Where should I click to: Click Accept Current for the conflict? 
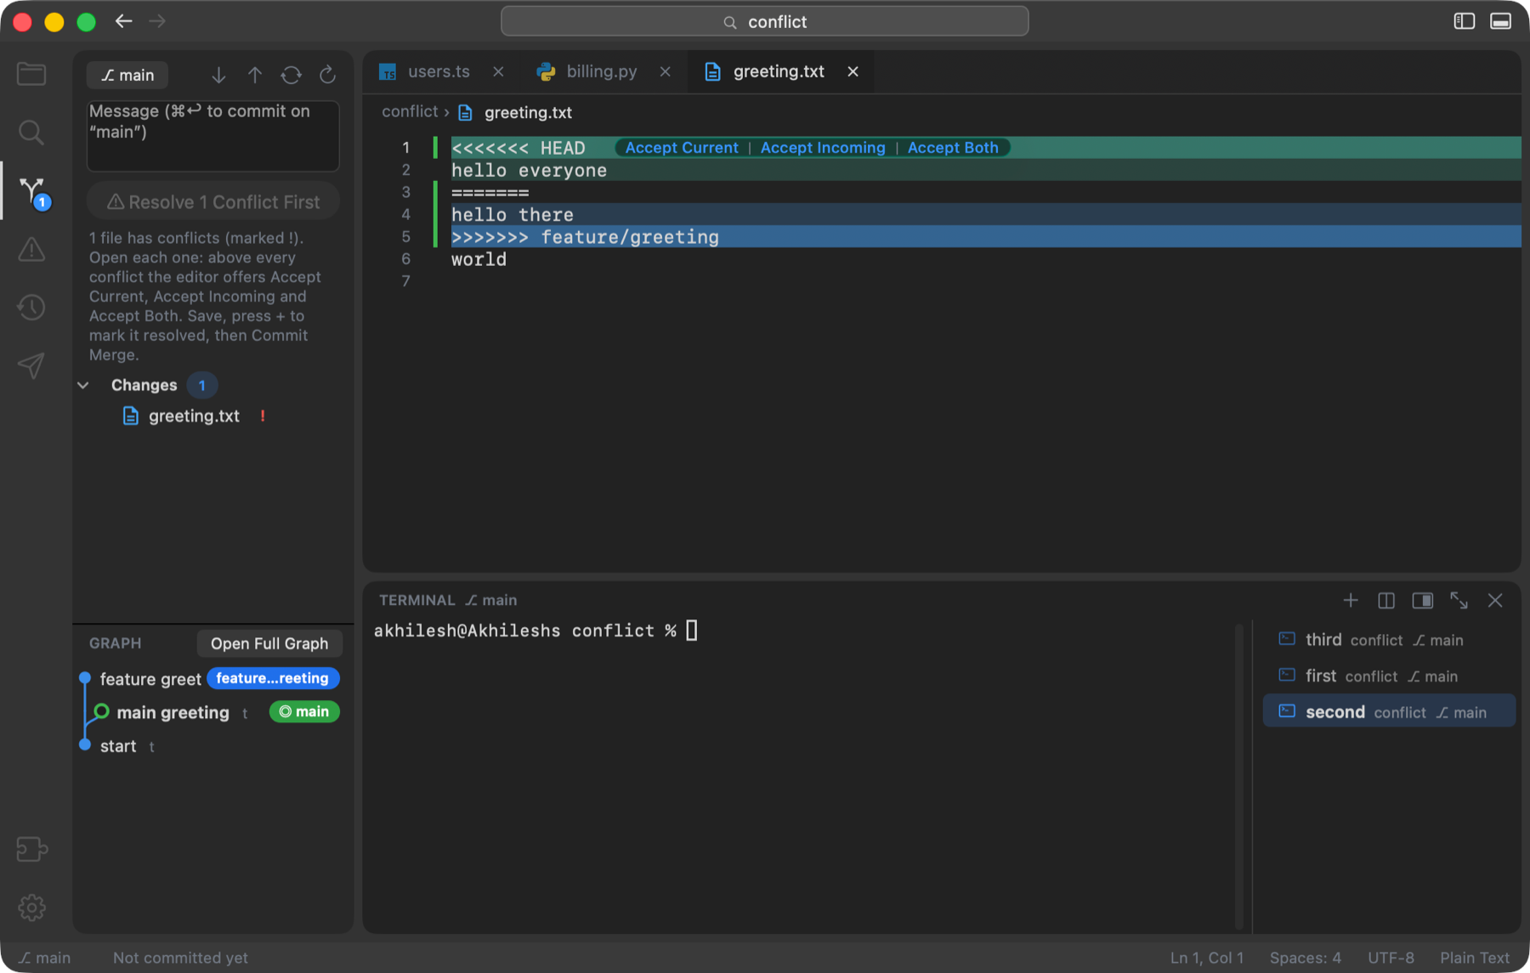click(x=682, y=148)
